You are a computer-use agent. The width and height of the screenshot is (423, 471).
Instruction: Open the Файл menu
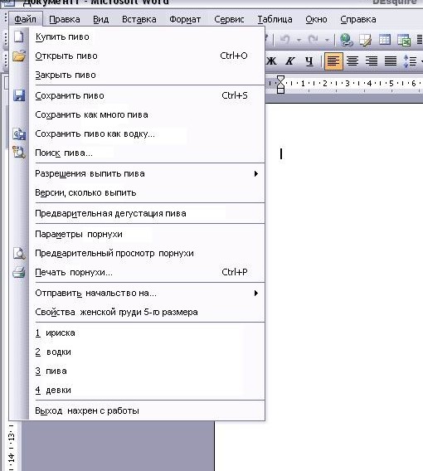(25, 19)
